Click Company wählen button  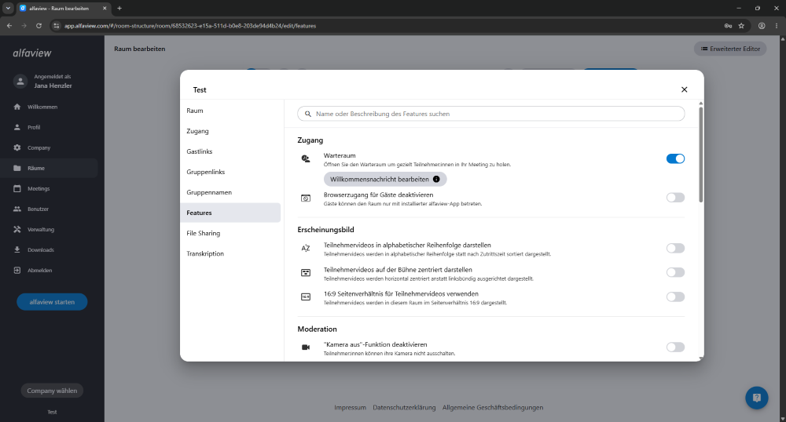point(52,391)
